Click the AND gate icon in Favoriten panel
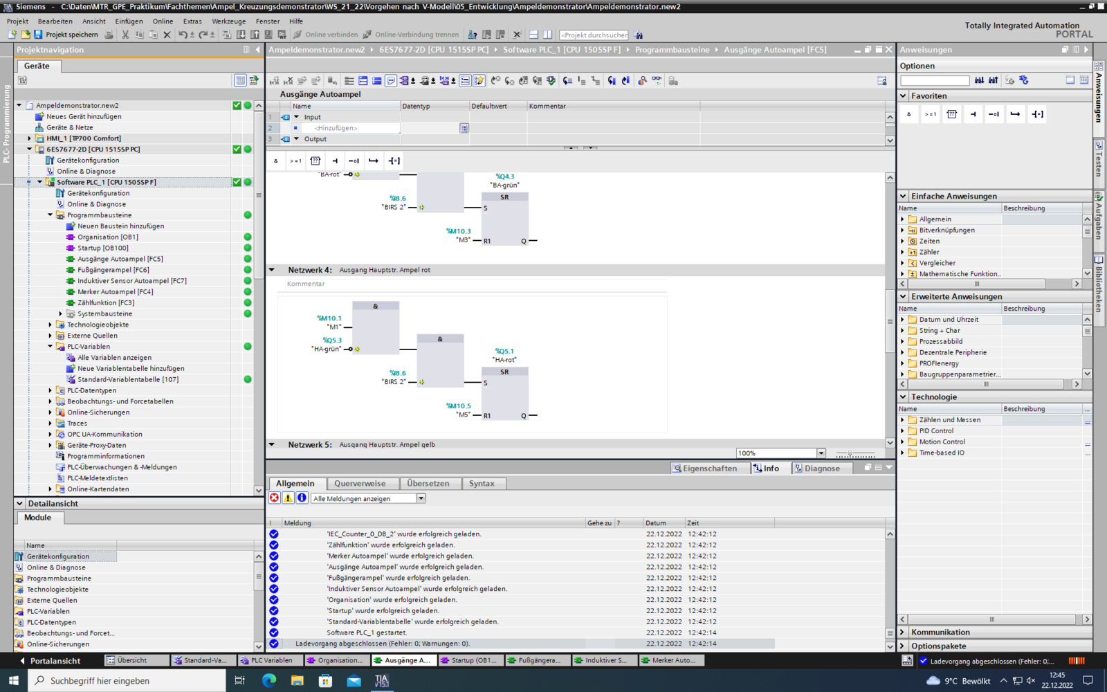This screenshot has width=1107, height=692. [909, 114]
